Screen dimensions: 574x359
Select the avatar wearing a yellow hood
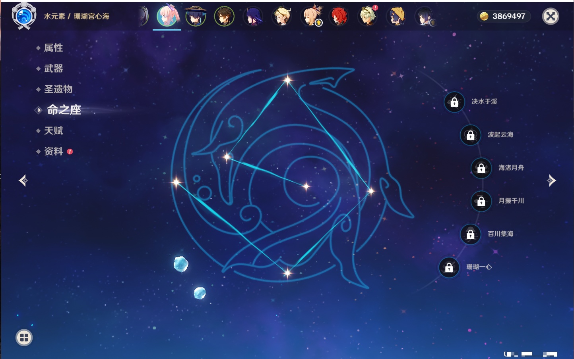click(396, 16)
